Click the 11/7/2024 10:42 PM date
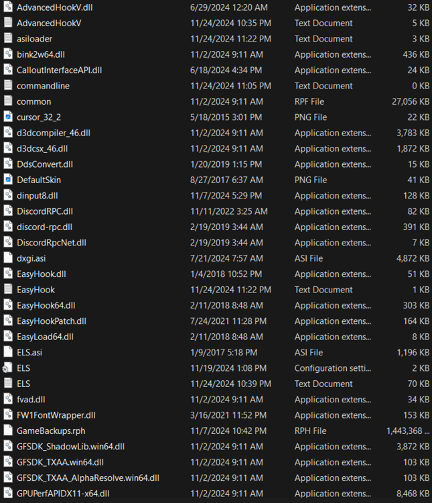This screenshot has width=432, height=503. click(x=228, y=431)
